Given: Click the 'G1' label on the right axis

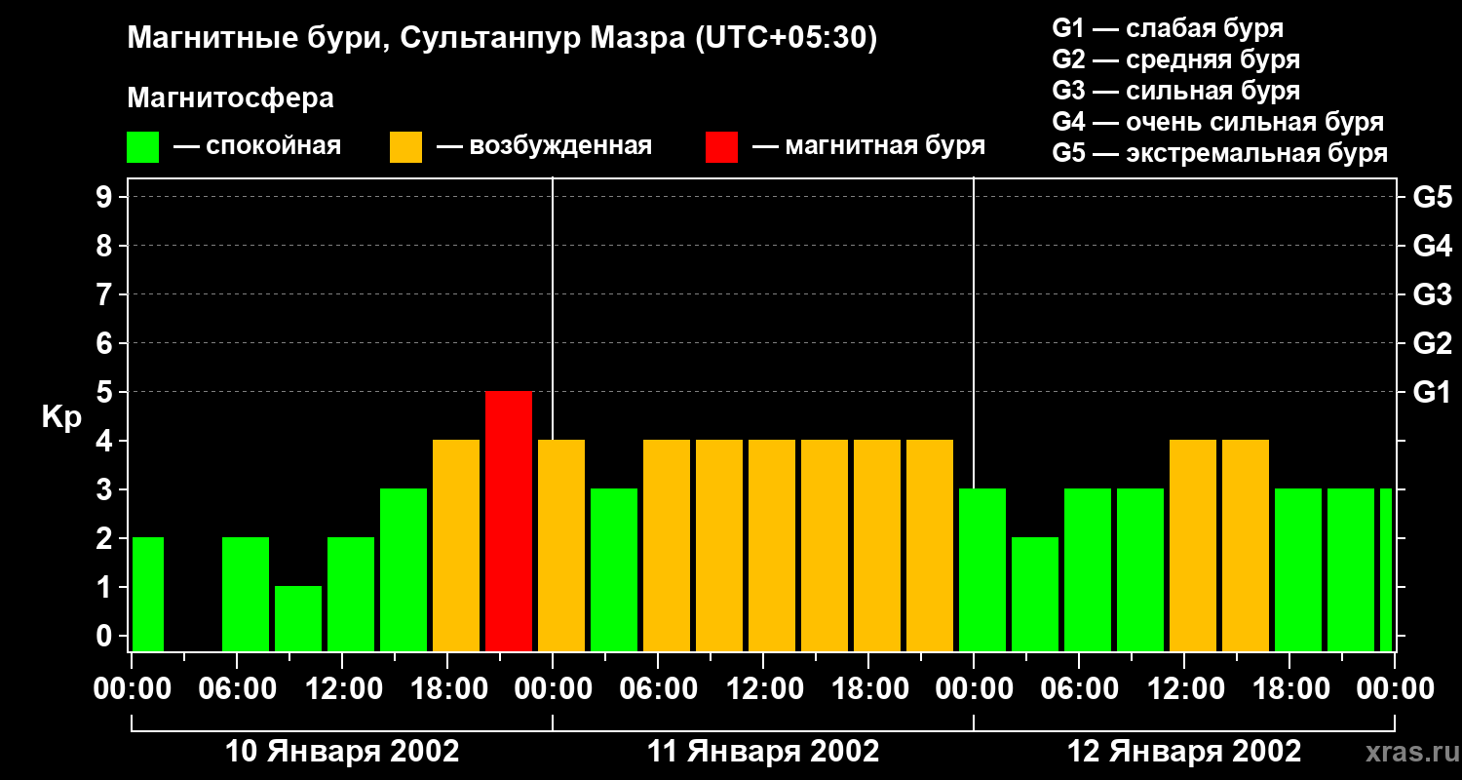Looking at the screenshot, I should [1432, 392].
